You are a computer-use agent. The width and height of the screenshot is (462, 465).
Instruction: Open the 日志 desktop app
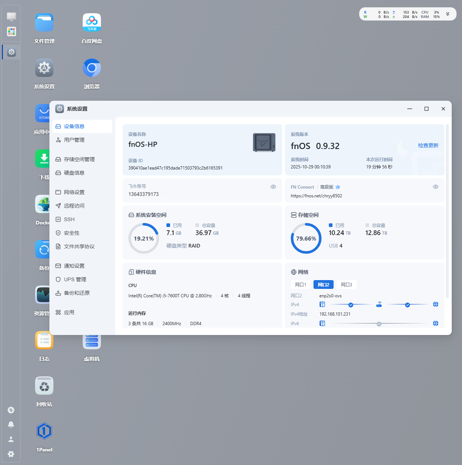44,341
